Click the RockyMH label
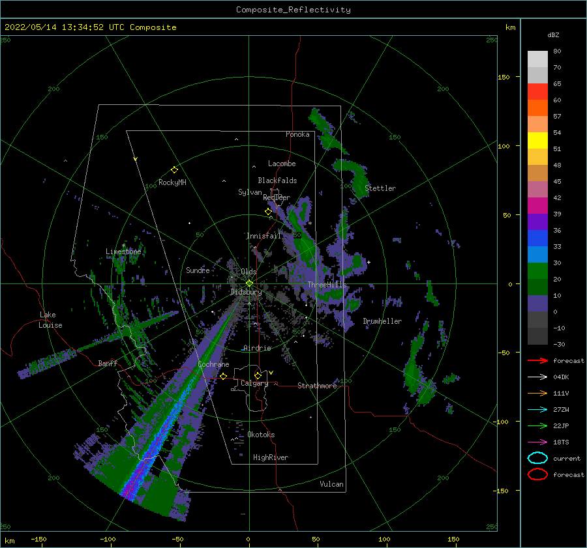Viewport: 587px width, 548px height. (172, 182)
